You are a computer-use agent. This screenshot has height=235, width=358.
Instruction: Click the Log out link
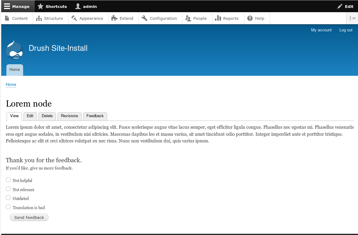point(346,30)
